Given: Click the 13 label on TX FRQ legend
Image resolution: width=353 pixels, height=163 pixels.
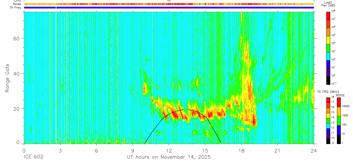Looking at the screenshot, I should point(333,122).
